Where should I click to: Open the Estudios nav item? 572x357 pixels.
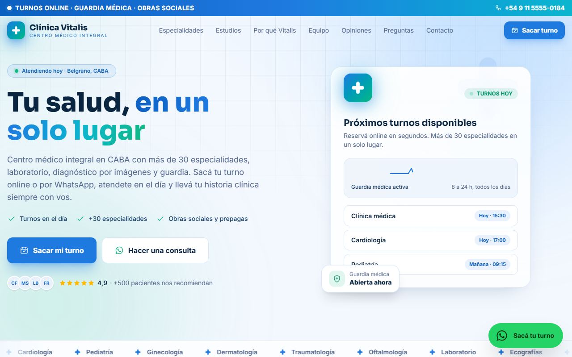228,30
